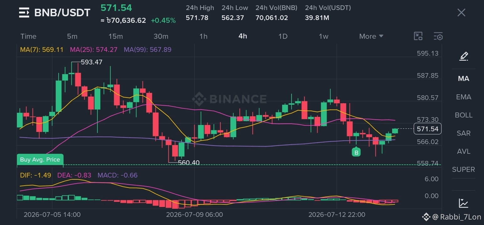The height and width of the screenshot is (225, 484).
Task: Click the 573.30 price axis label
Action: (x=428, y=120)
